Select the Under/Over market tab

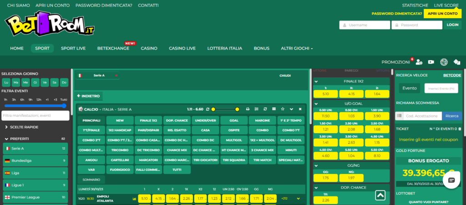click(x=205, y=120)
